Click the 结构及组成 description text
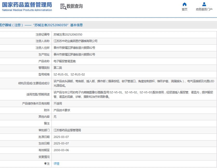Viewport: 217px width, 168px height. coord(134,83)
